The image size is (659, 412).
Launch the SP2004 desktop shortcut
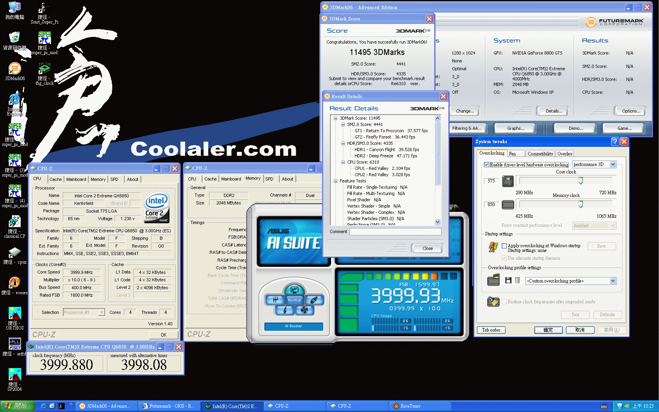tap(15, 379)
